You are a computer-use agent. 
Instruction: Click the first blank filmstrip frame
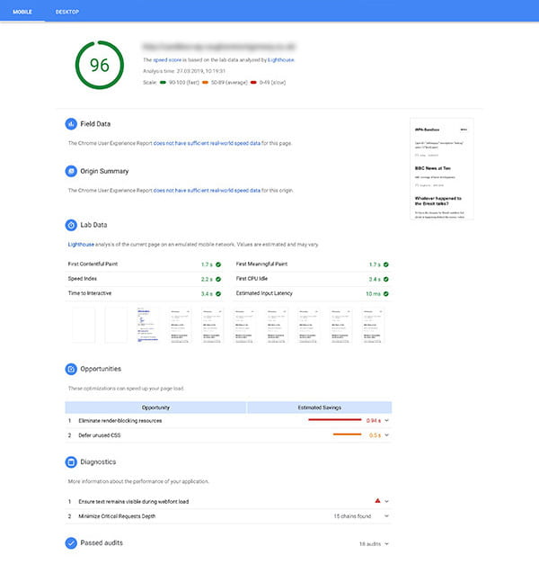click(x=84, y=325)
